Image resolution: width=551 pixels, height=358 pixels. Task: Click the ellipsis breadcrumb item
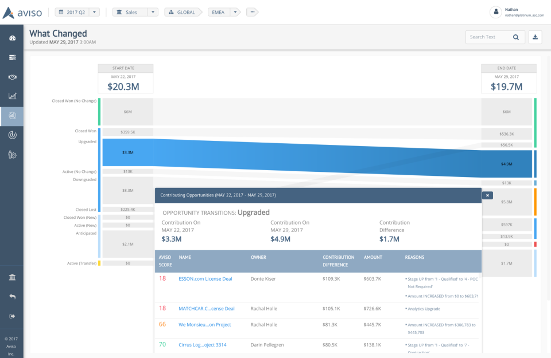(x=252, y=12)
